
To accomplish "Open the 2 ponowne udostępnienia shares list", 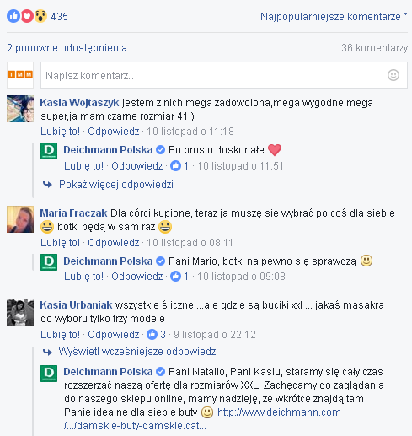I will click(x=67, y=48).
